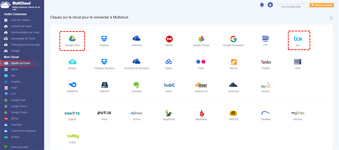This screenshot has width=339, height=150.
Task: Switch cloud list layout view icon
Action: pyautogui.click(x=331, y=18)
